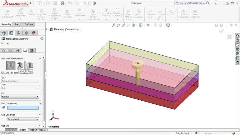Open the Size dropdown showing 1/4
240x135 pixels.
(20, 88)
